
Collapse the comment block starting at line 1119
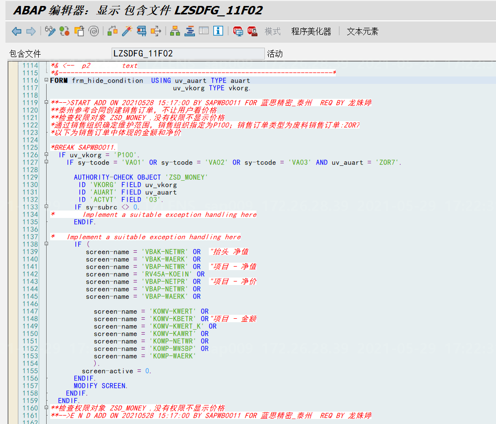coord(46,102)
